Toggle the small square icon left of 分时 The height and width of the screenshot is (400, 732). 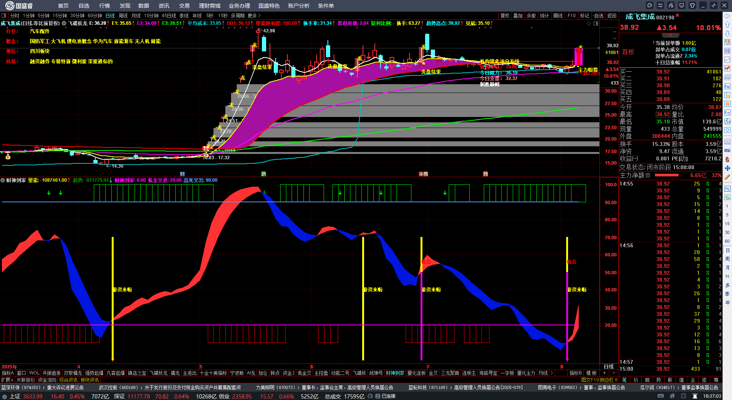coord(4,16)
